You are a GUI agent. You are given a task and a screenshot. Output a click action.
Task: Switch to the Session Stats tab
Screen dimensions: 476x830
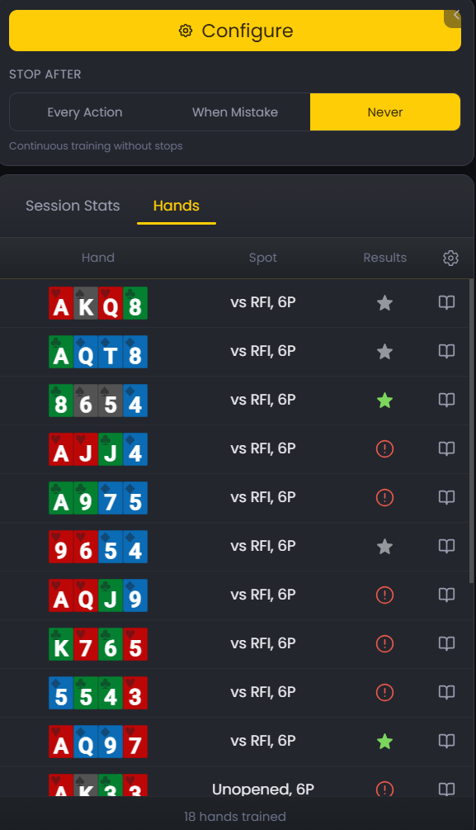point(73,206)
